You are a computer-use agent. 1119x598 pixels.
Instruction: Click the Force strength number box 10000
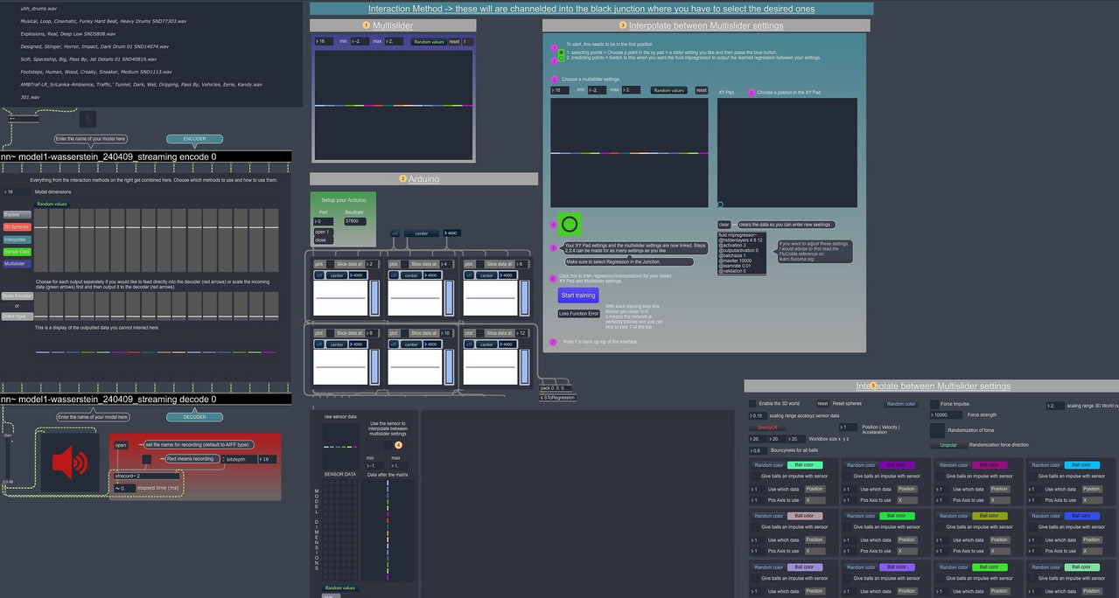coord(945,415)
